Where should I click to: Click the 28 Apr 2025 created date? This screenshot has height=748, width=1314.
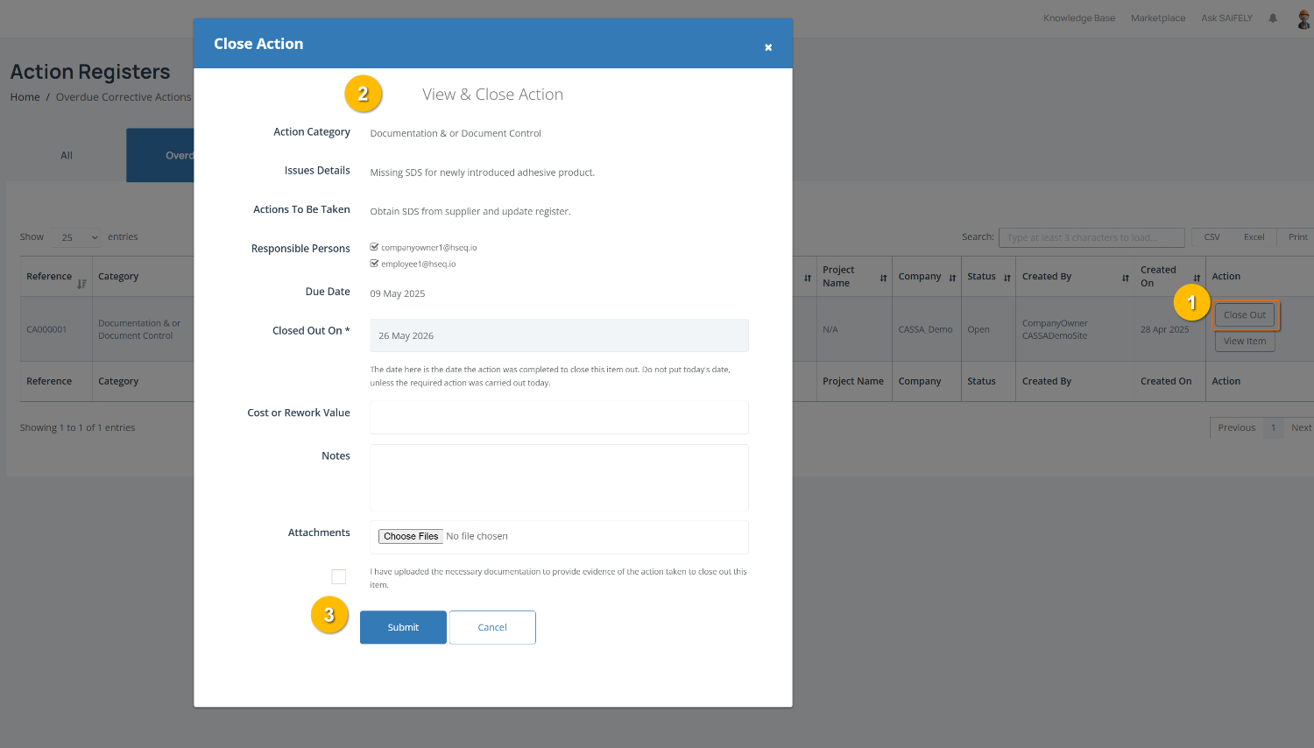pos(1164,330)
